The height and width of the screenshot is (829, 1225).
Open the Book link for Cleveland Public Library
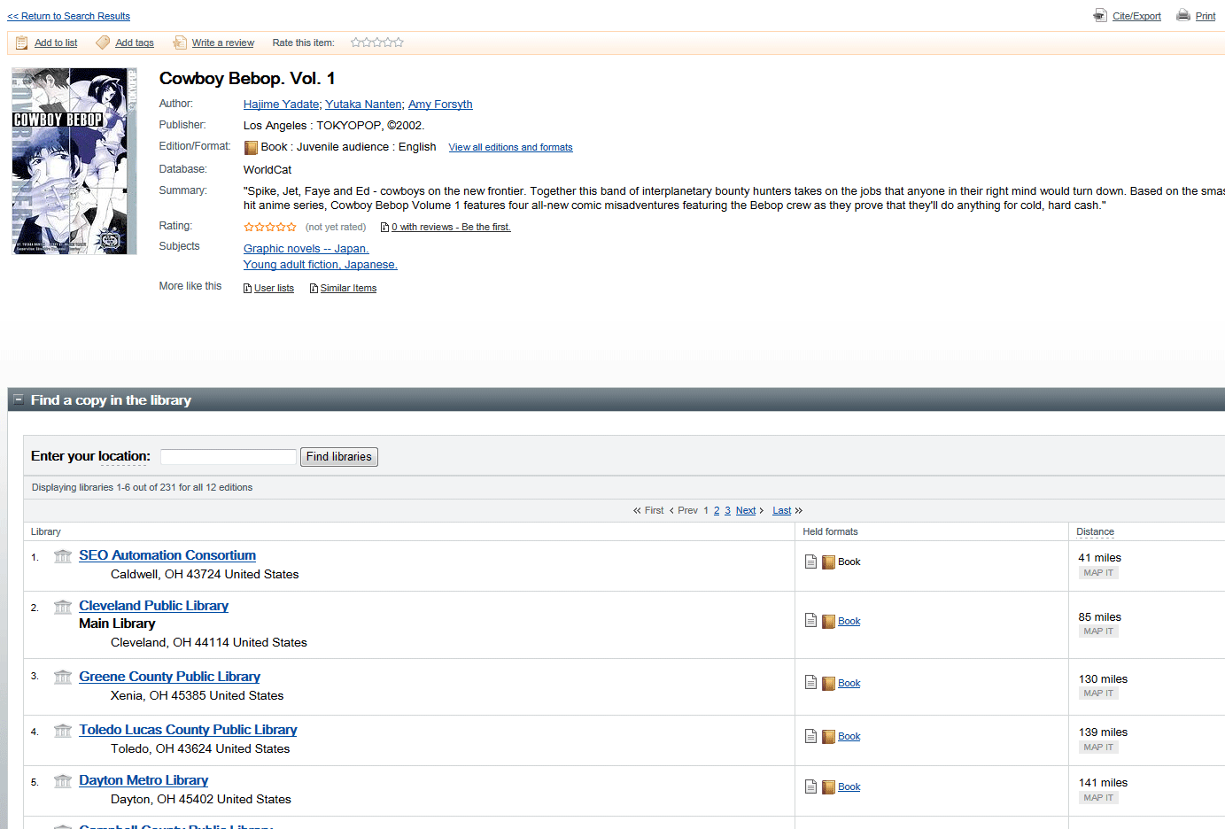pos(849,622)
